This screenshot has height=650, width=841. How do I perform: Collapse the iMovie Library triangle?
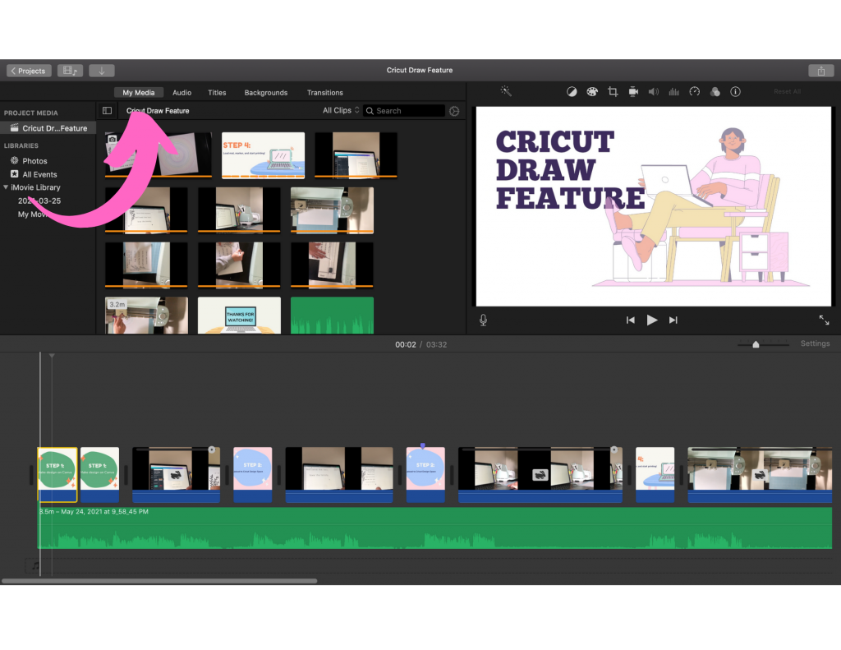click(x=6, y=187)
